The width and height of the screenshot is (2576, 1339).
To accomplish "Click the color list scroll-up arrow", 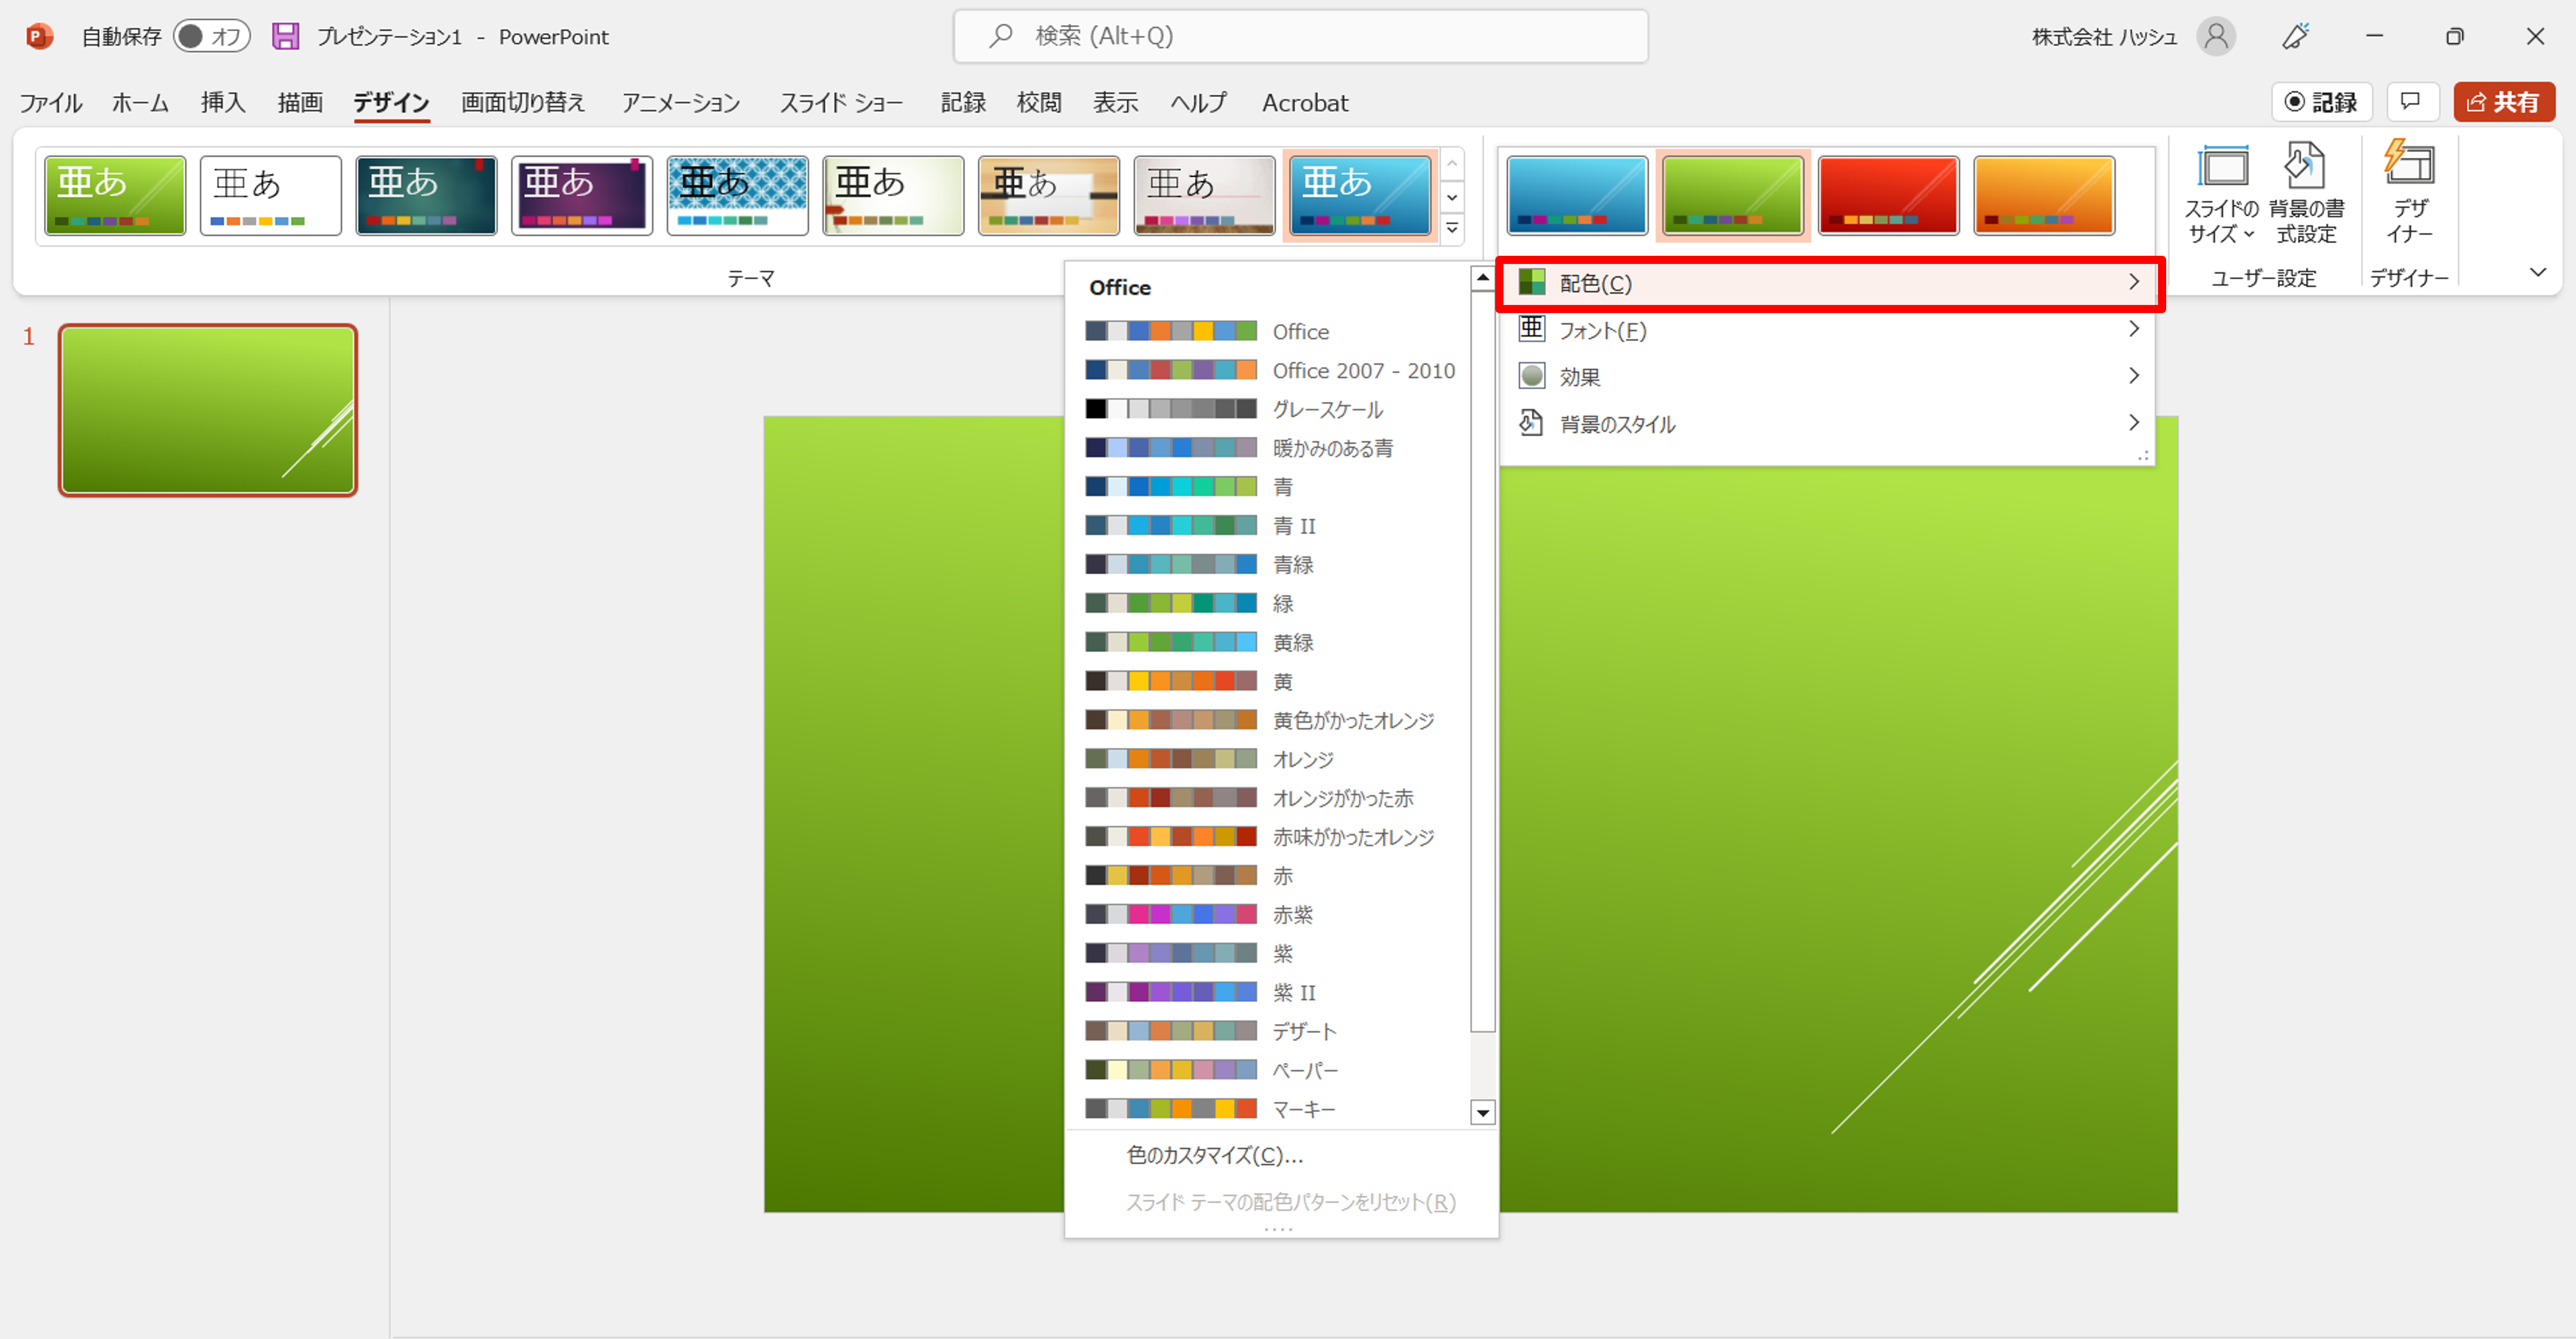I will point(1483,278).
